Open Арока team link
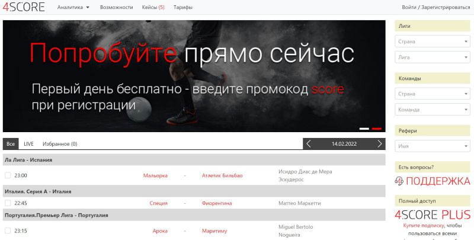Viewport: 474px width, 240px height. pyautogui.click(x=160, y=231)
